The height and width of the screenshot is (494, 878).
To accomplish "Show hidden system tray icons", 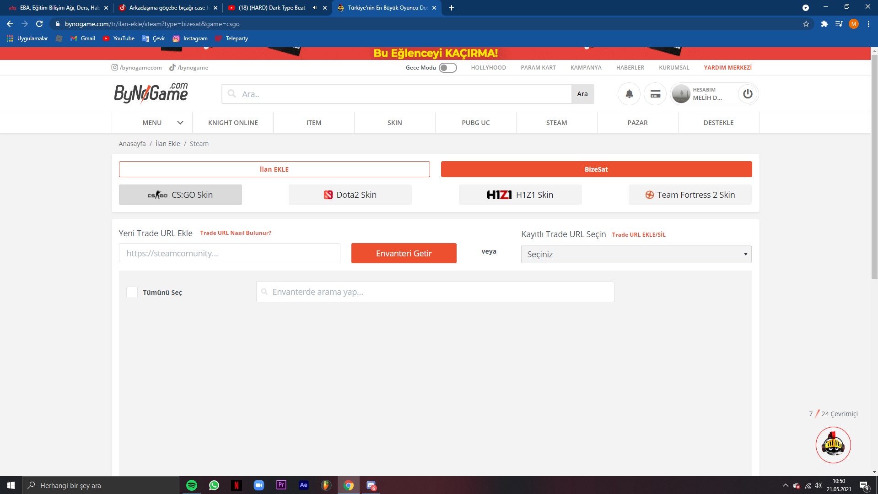I will [x=785, y=485].
